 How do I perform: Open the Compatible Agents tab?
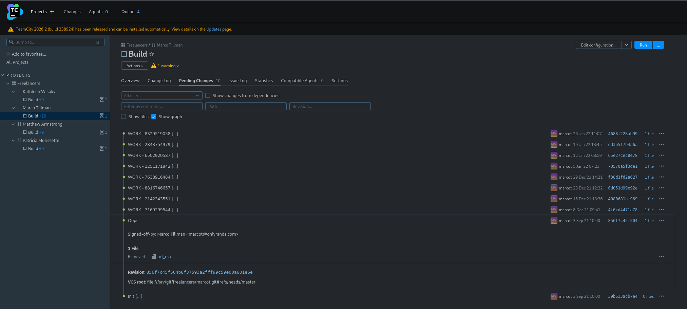coord(302,80)
